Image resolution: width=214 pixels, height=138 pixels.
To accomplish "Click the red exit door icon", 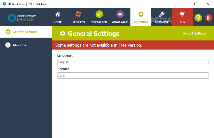I will [x=209, y=18].
